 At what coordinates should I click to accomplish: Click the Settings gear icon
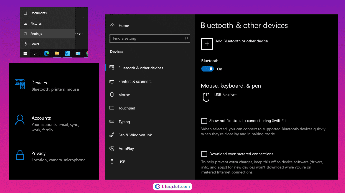click(x=25, y=34)
